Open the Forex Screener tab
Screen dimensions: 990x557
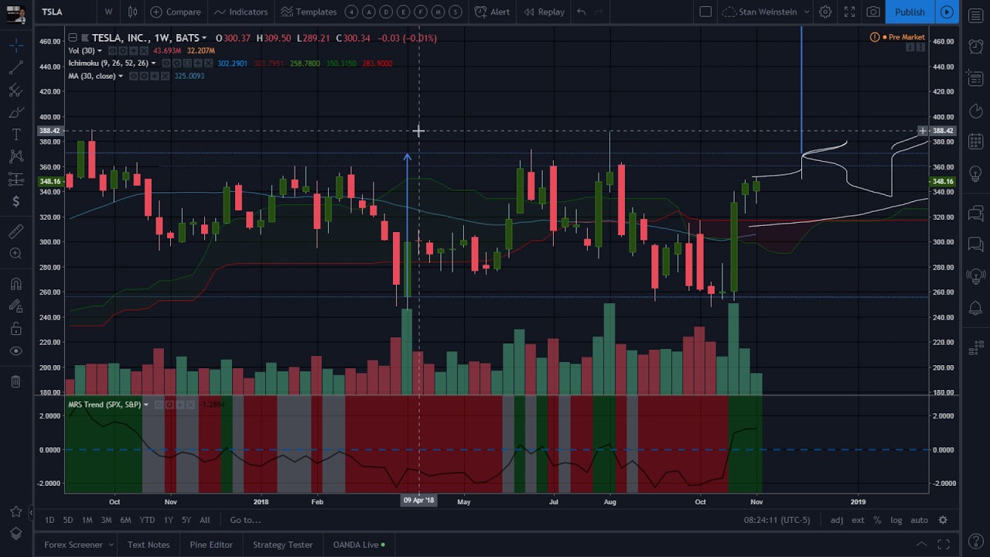73,545
